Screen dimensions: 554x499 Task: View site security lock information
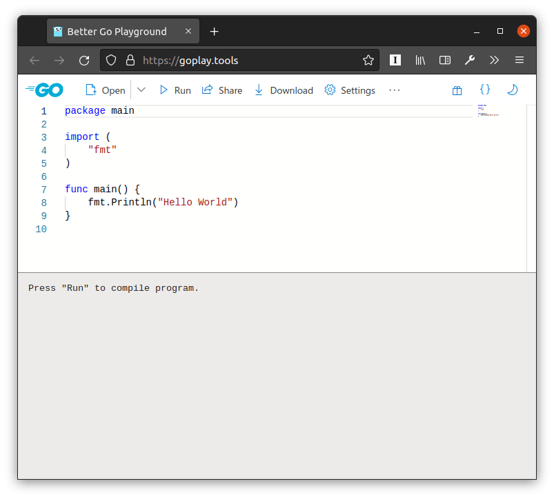coord(130,61)
